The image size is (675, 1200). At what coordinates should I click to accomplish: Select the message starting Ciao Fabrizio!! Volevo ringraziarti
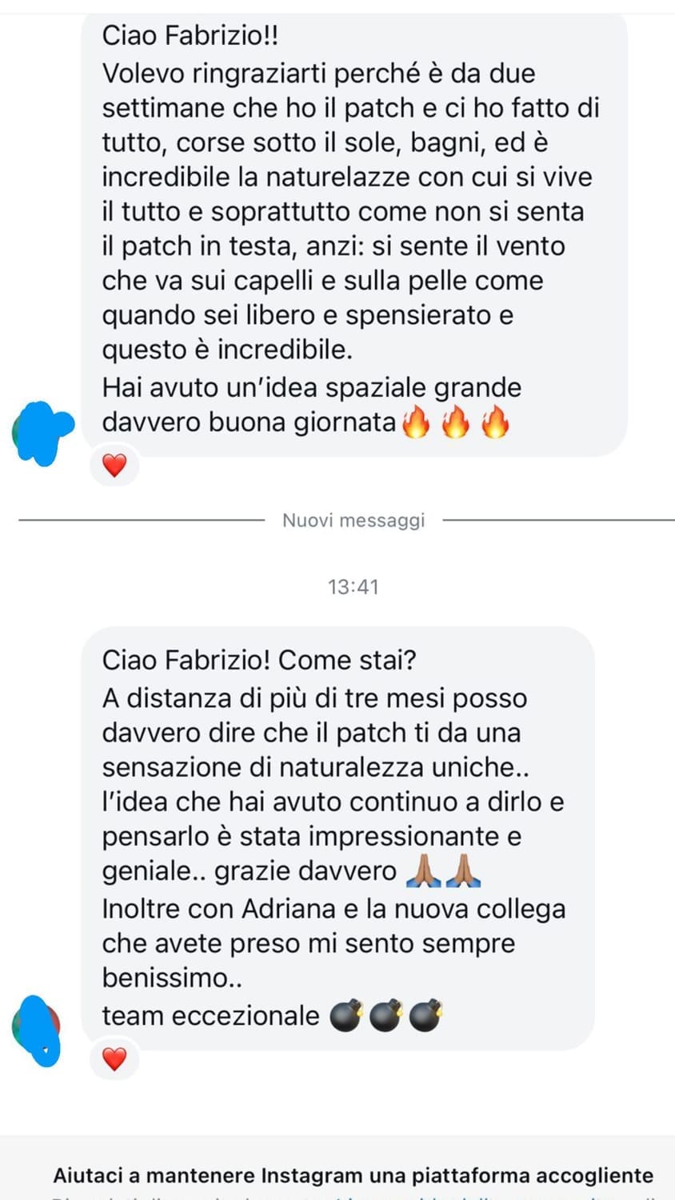point(354,233)
